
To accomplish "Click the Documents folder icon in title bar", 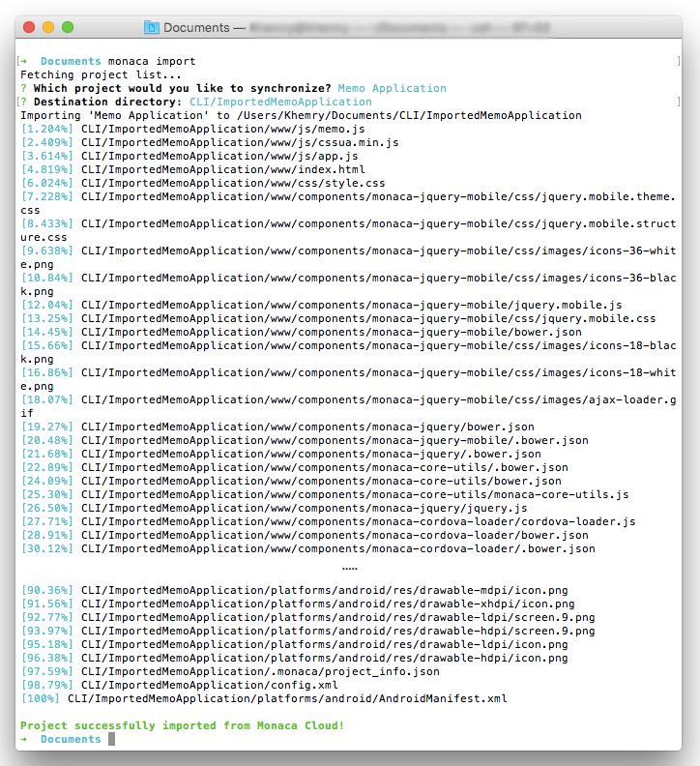I will [152, 27].
